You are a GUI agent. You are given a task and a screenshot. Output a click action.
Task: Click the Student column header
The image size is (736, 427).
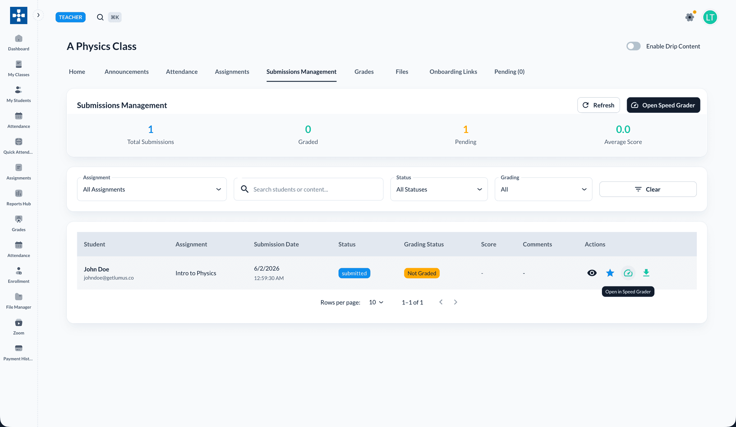pyautogui.click(x=95, y=244)
